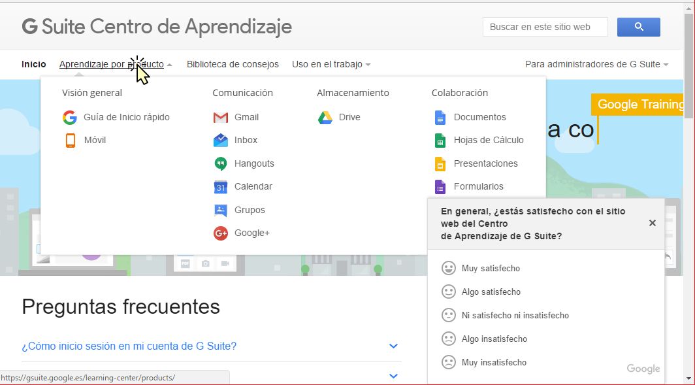Open the Drive learning link
Viewport: 695px width, 385px height.
349,117
